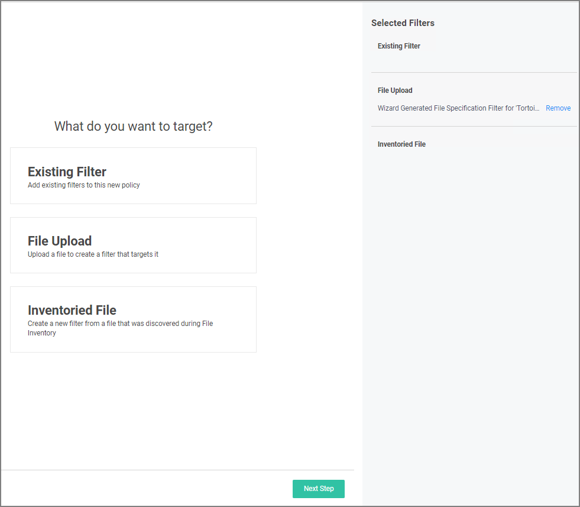Select File Upload label in Selected Filters panel

(x=395, y=91)
